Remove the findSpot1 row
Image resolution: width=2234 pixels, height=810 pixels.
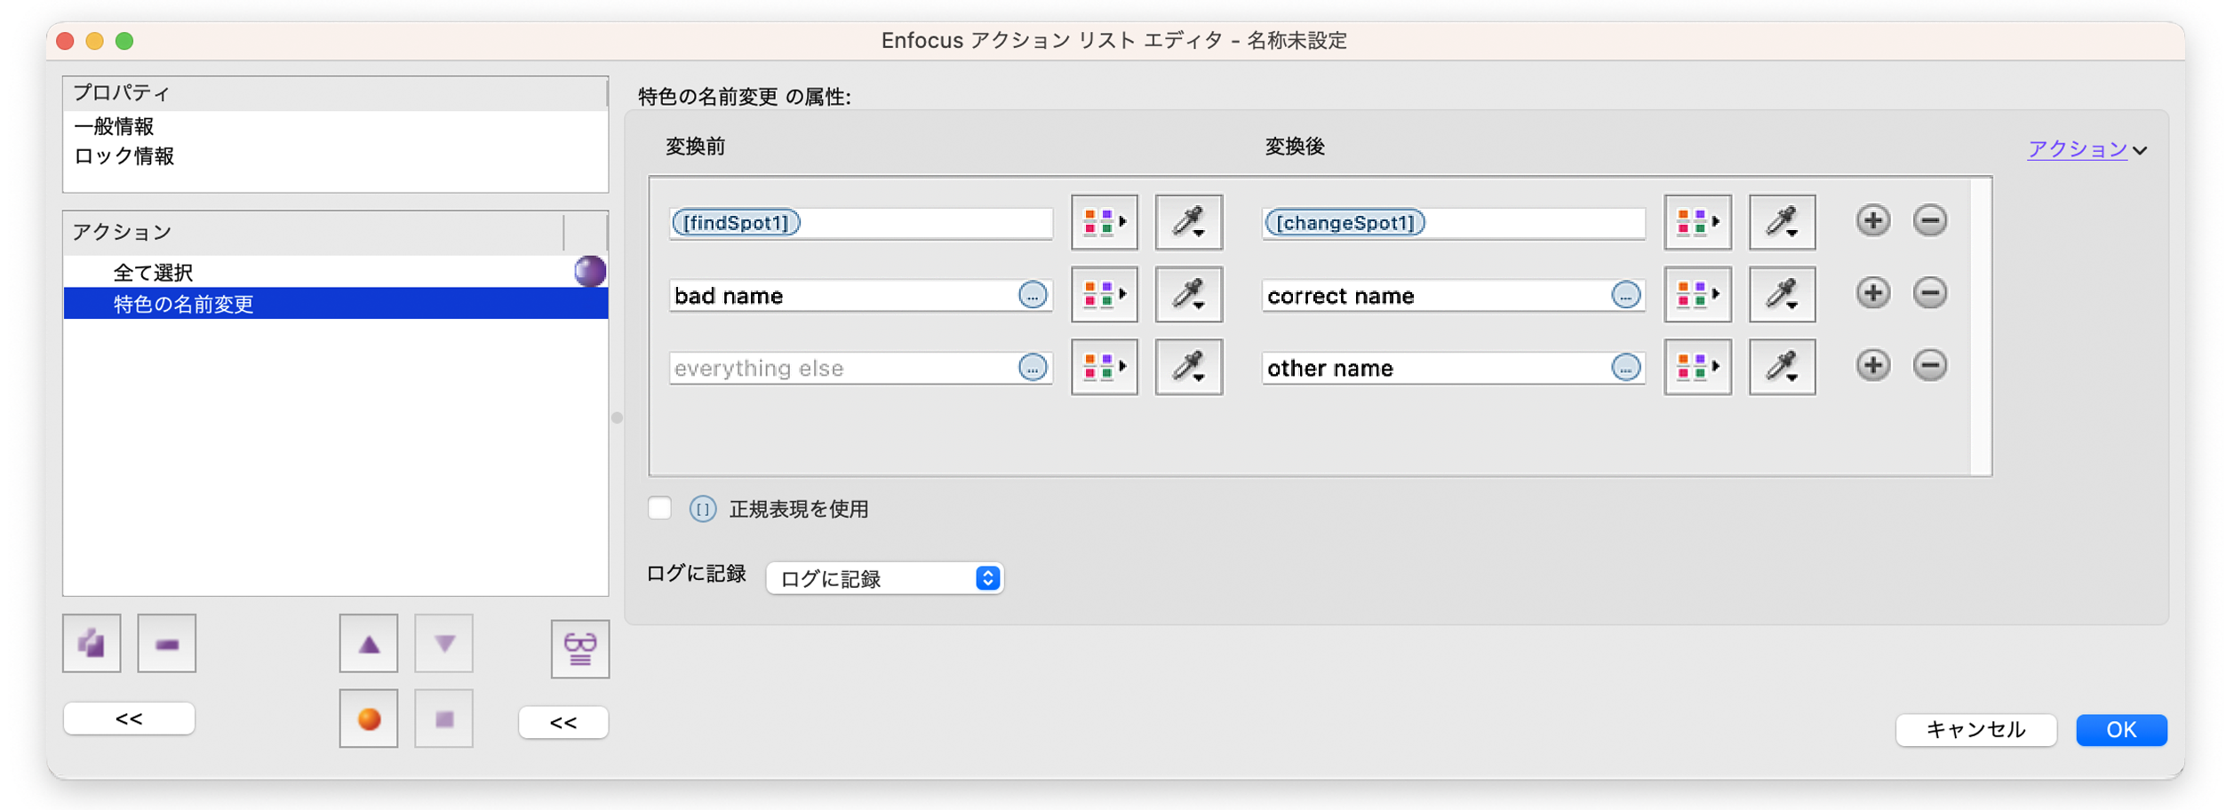[x=1930, y=220]
